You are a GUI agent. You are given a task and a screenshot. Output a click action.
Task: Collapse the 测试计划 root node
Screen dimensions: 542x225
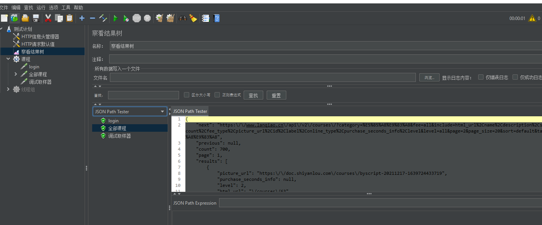coord(1,29)
